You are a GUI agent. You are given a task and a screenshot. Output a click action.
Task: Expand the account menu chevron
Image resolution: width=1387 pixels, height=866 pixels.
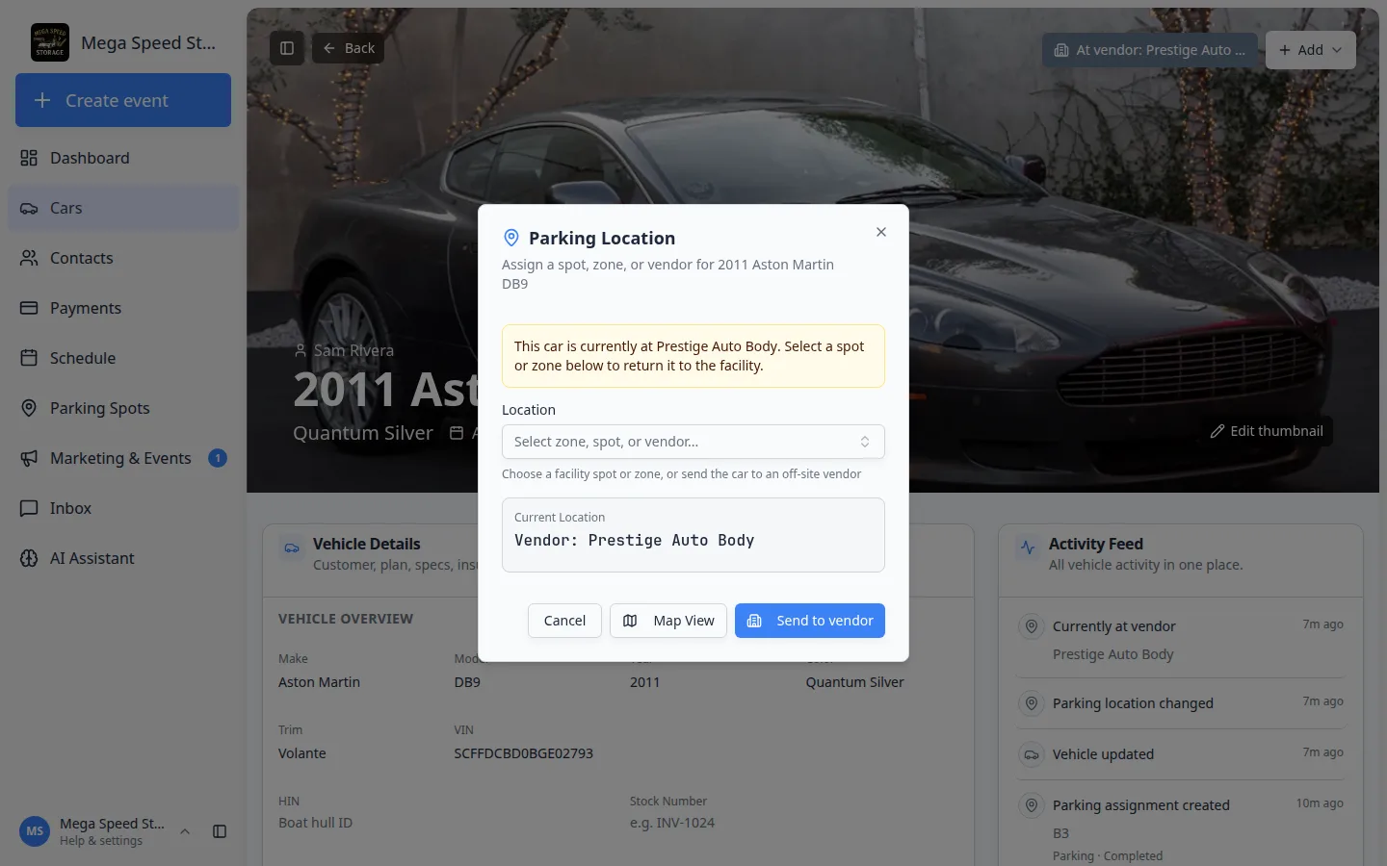click(x=185, y=831)
